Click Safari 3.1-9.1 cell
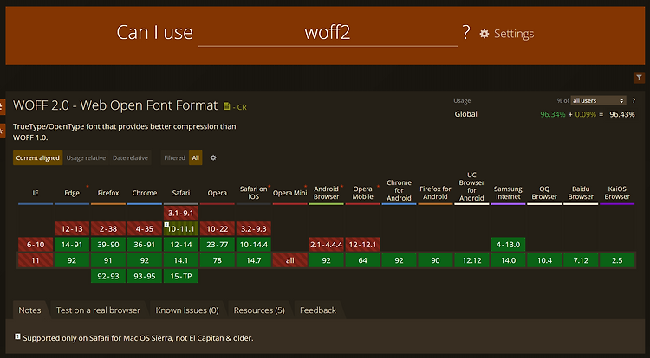The image size is (650, 358). 181,214
